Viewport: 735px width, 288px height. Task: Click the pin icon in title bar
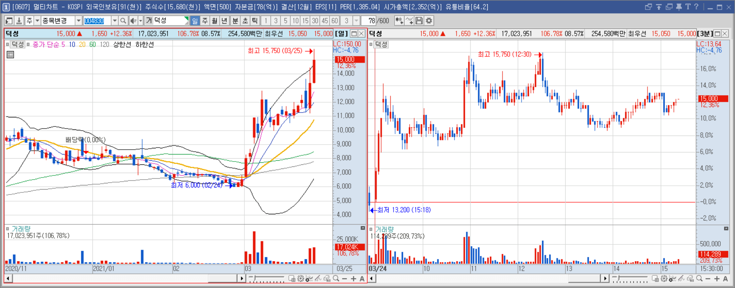click(679, 7)
